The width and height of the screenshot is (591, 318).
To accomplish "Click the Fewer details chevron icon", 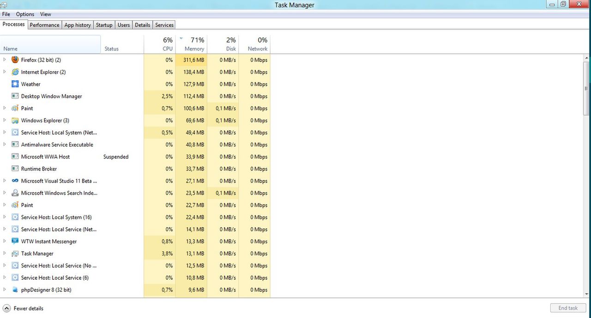I will pyautogui.click(x=6, y=308).
